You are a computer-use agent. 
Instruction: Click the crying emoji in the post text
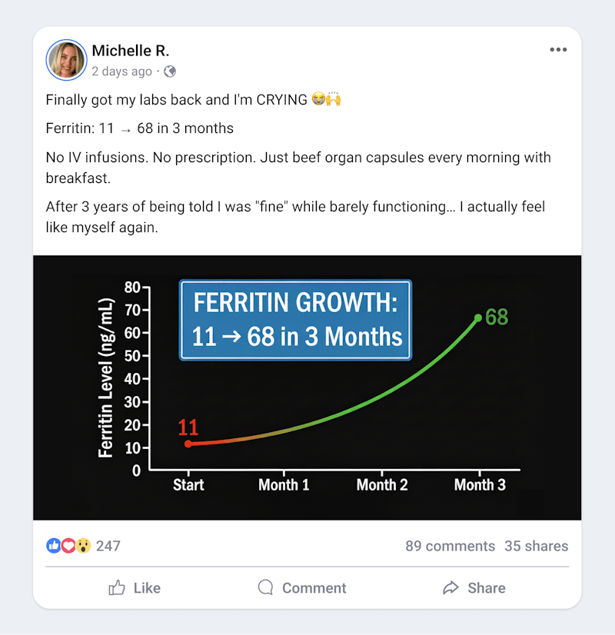pyautogui.click(x=319, y=100)
